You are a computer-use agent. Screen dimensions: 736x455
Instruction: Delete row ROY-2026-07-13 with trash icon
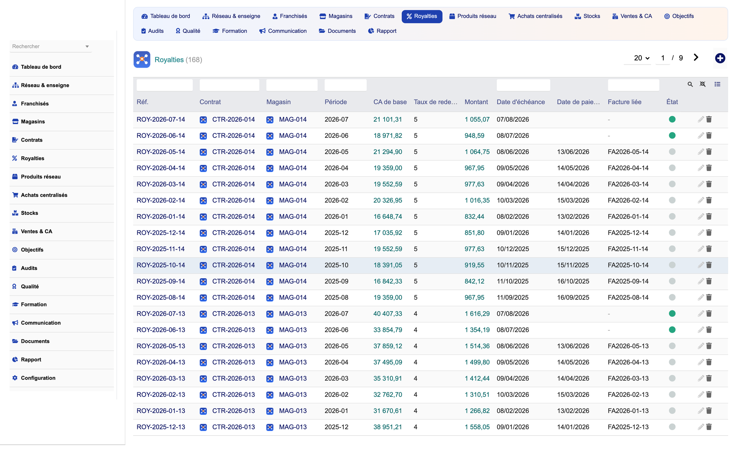point(709,314)
